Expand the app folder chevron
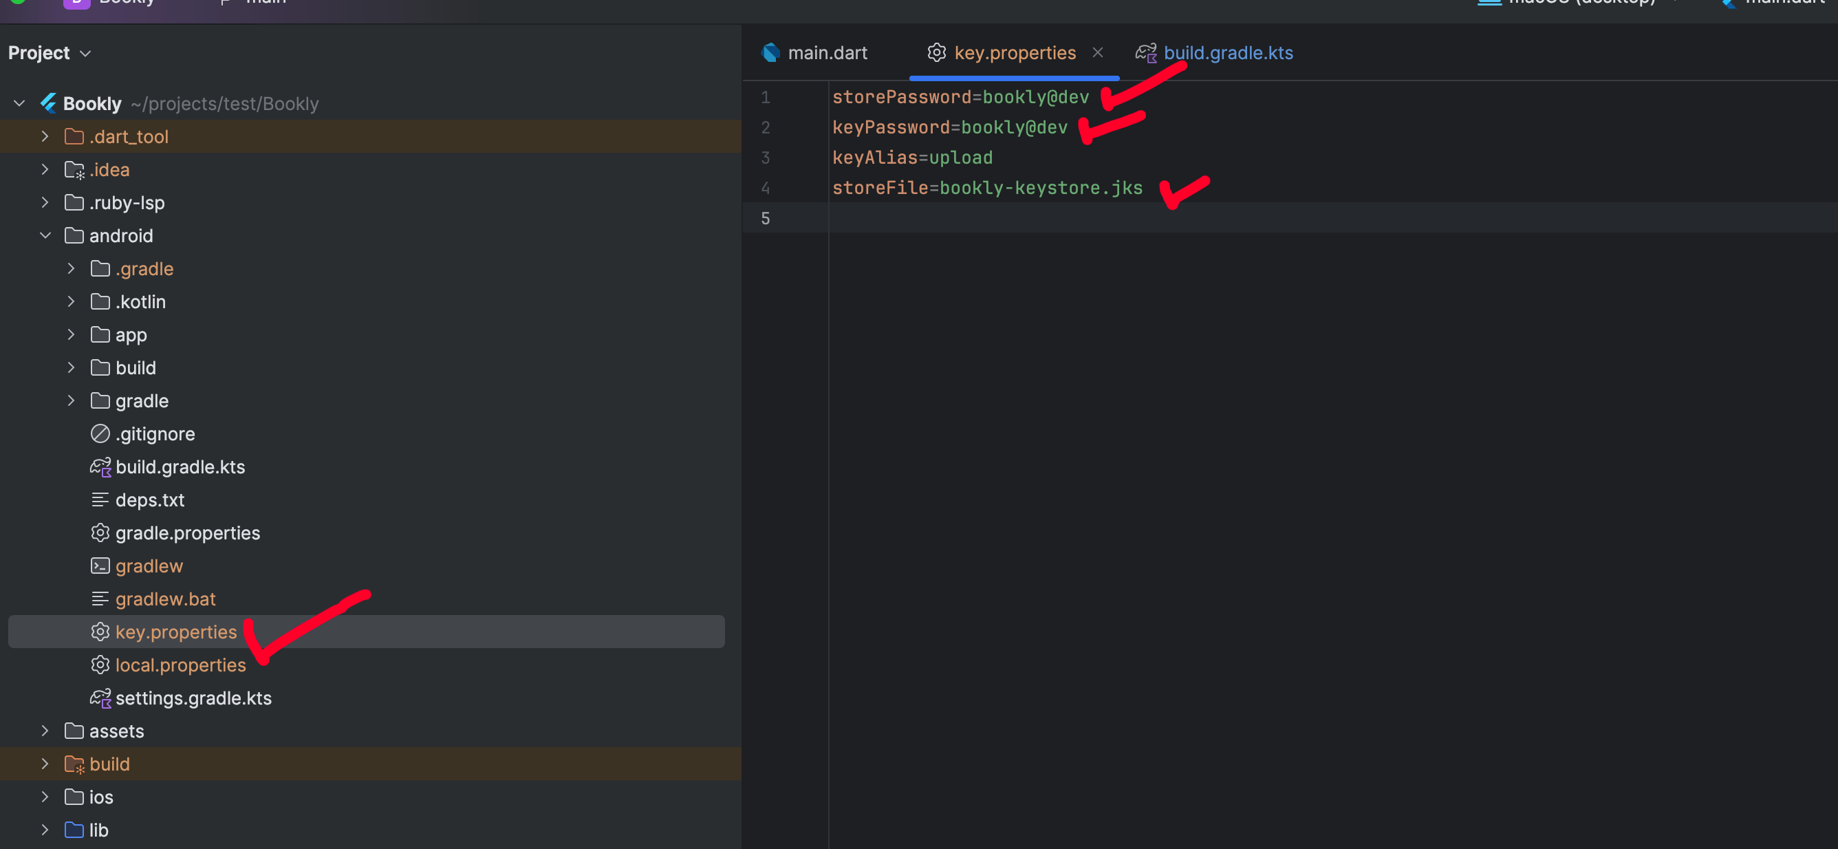Image resolution: width=1838 pixels, height=849 pixels. [x=71, y=334]
